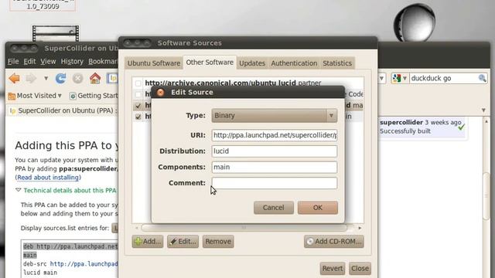
Task: Click the Firefox stop loading icon
Action: click(x=77, y=78)
